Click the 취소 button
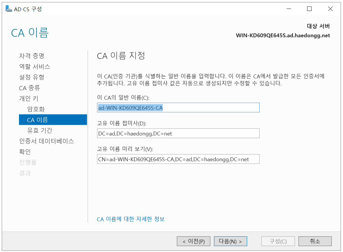This screenshot has height=252, width=343. coord(315,241)
